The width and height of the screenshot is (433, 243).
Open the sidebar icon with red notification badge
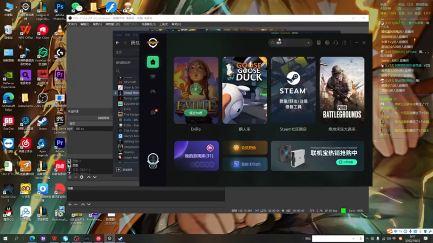coord(154,112)
